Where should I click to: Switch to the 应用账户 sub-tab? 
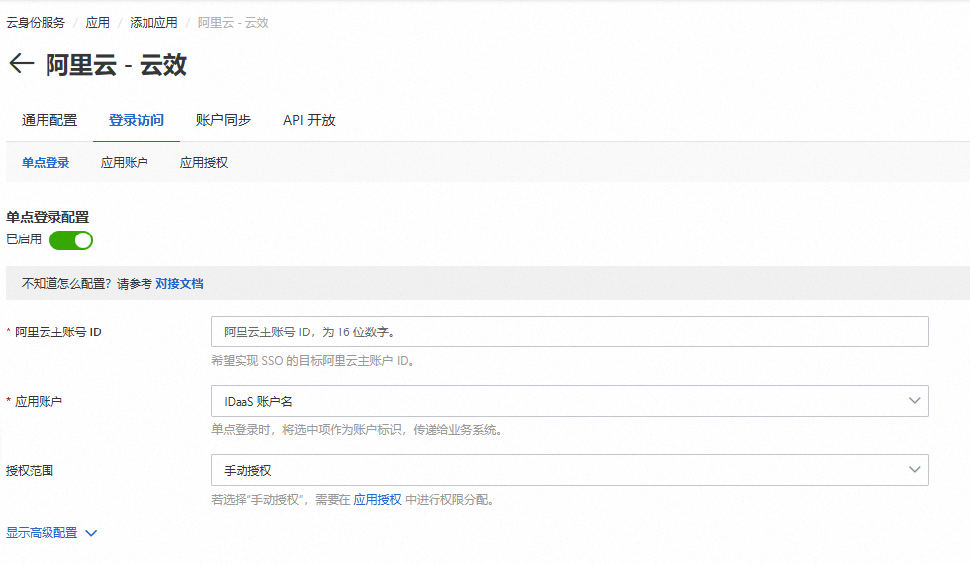click(x=125, y=162)
